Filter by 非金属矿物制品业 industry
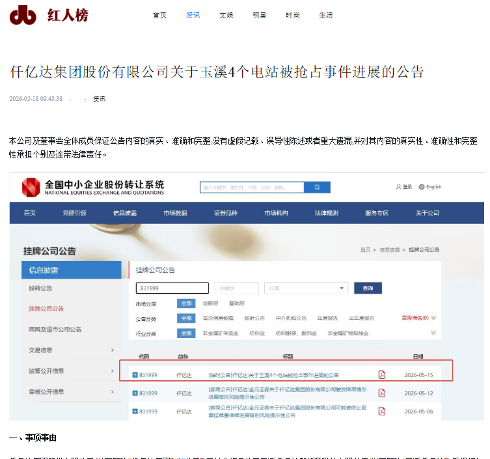The width and height of the screenshot is (490, 459). pyautogui.click(x=348, y=333)
